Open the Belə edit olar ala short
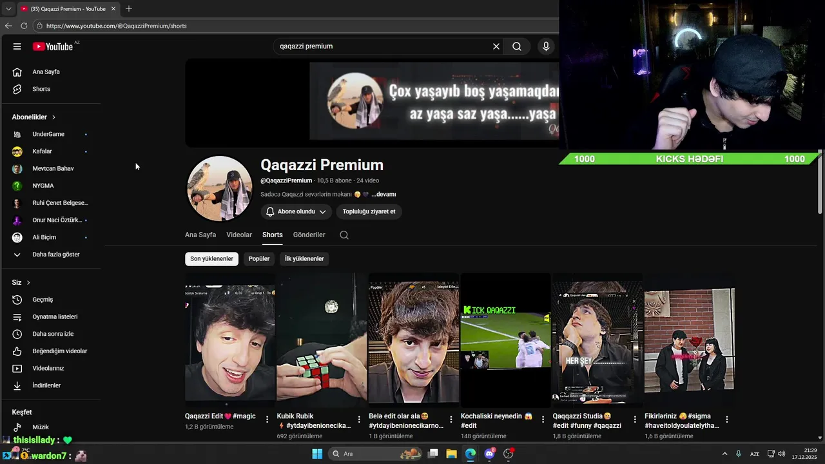This screenshot has height=464, width=825. pos(414,340)
